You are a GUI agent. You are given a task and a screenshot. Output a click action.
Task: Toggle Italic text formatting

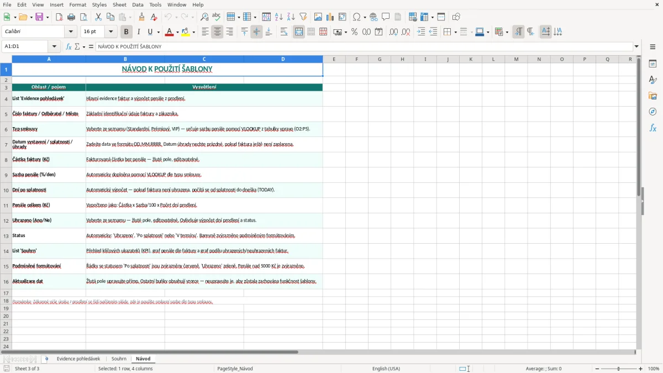[x=138, y=32]
